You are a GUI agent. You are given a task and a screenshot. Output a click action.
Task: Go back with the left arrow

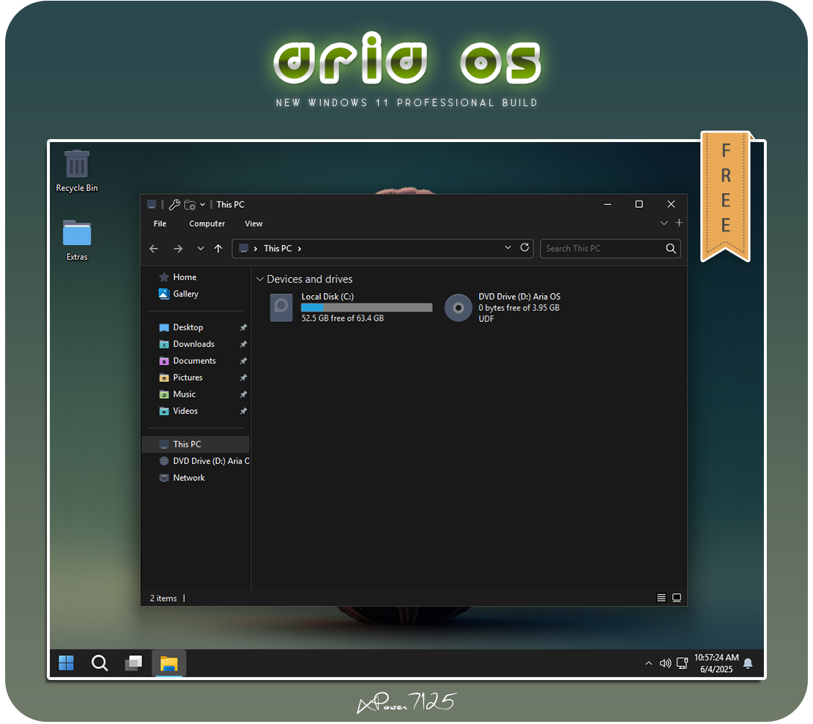pos(154,249)
